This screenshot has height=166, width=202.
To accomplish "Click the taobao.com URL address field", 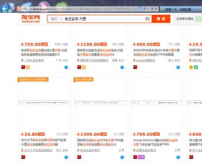I will [x=80, y=9].
